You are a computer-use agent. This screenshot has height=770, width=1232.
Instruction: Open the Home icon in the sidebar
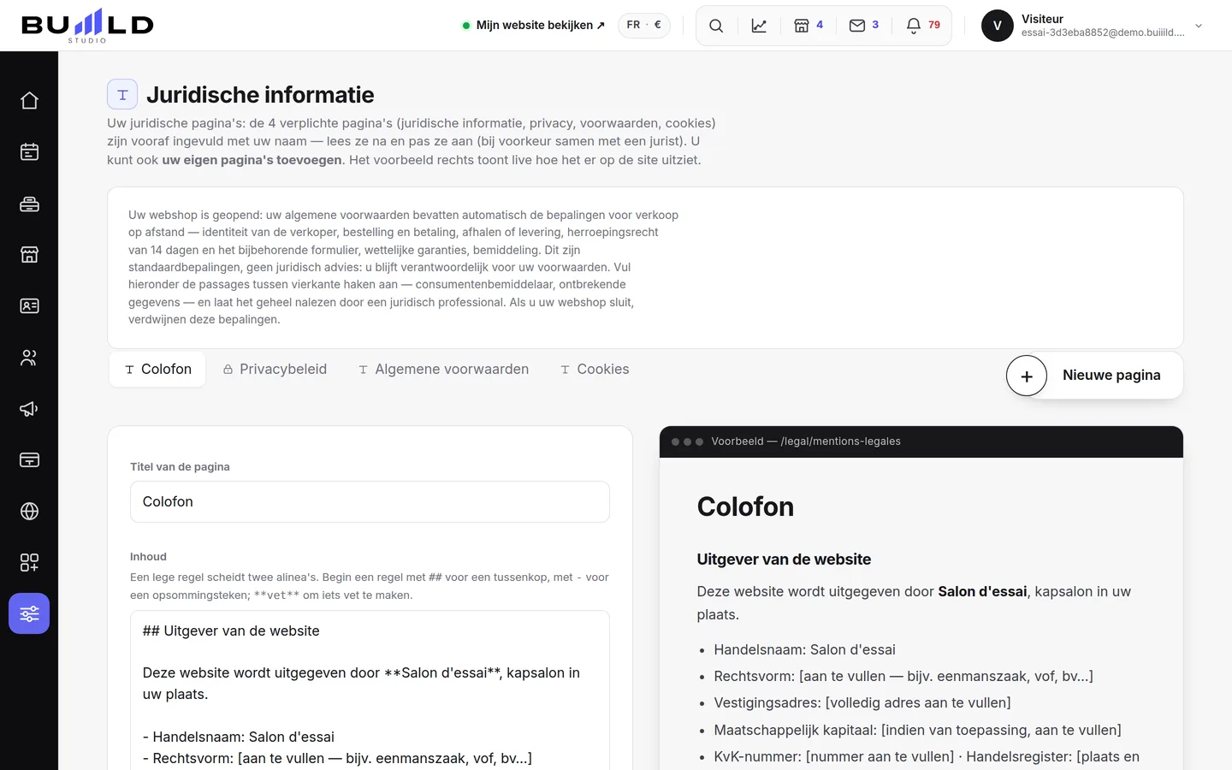29,101
